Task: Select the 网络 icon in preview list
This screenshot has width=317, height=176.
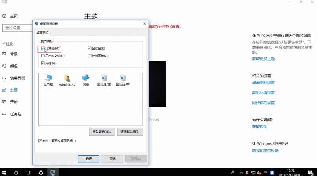Action: tap(86, 80)
